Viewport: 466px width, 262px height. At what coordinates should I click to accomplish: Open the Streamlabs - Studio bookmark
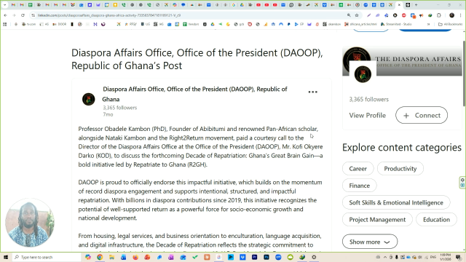point(396,24)
